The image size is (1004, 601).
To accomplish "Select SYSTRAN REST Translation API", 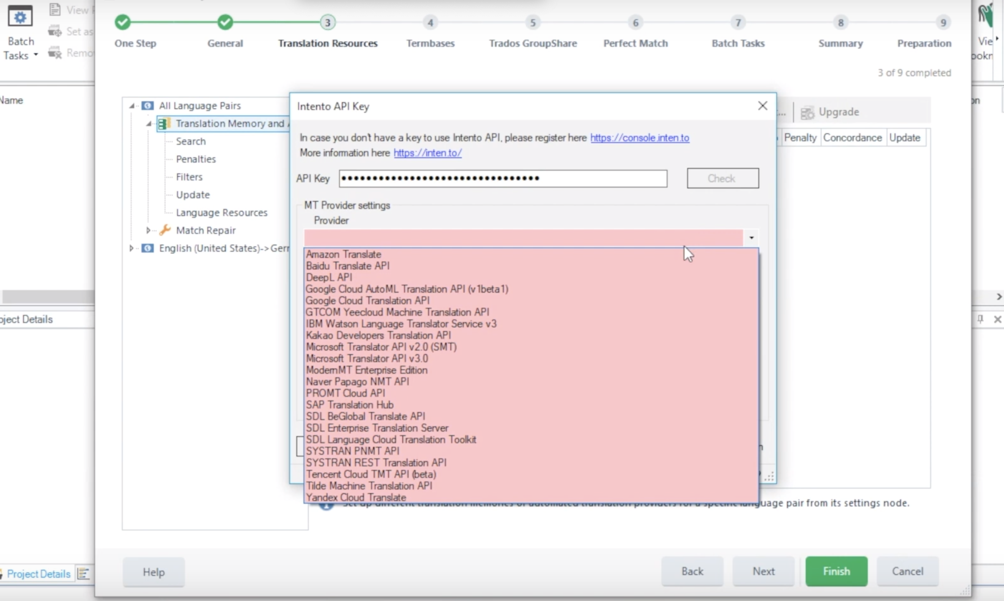I will pyautogui.click(x=531, y=463).
